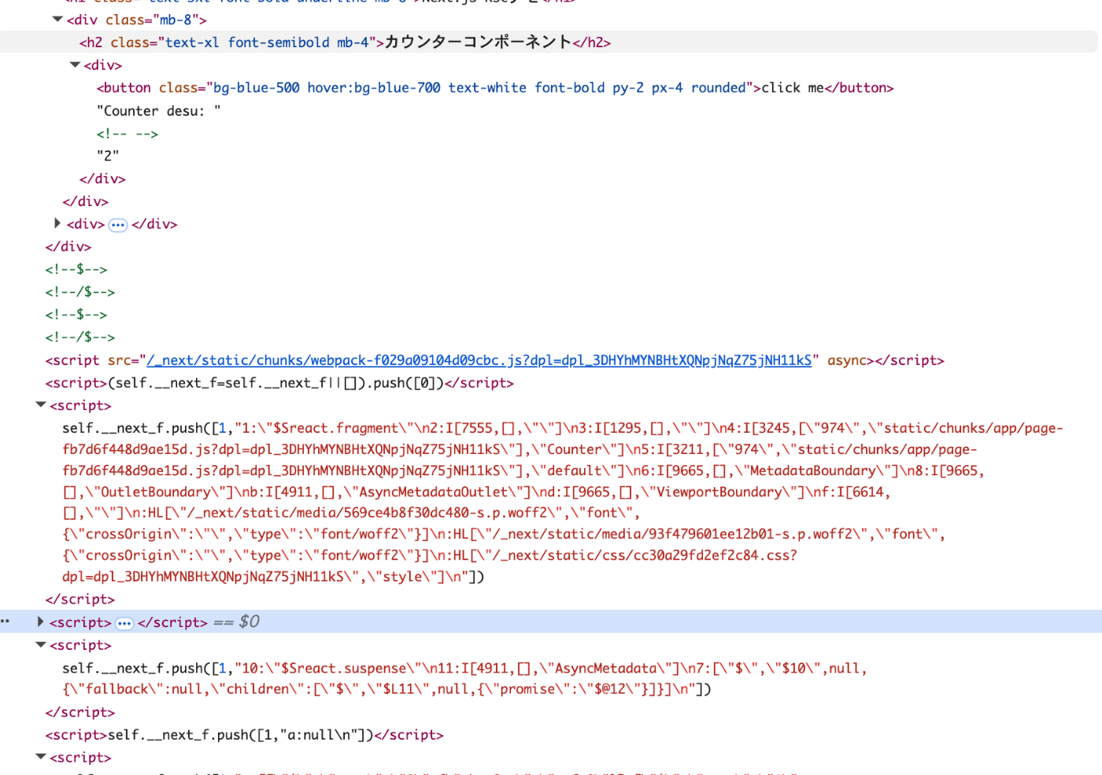Click the ellipsis badge inside the collapsed div
This screenshot has height=775, width=1102.
coord(118,225)
